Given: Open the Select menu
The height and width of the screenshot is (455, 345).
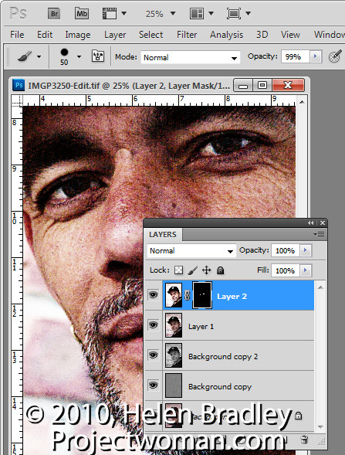Looking at the screenshot, I should click(151, 35).
